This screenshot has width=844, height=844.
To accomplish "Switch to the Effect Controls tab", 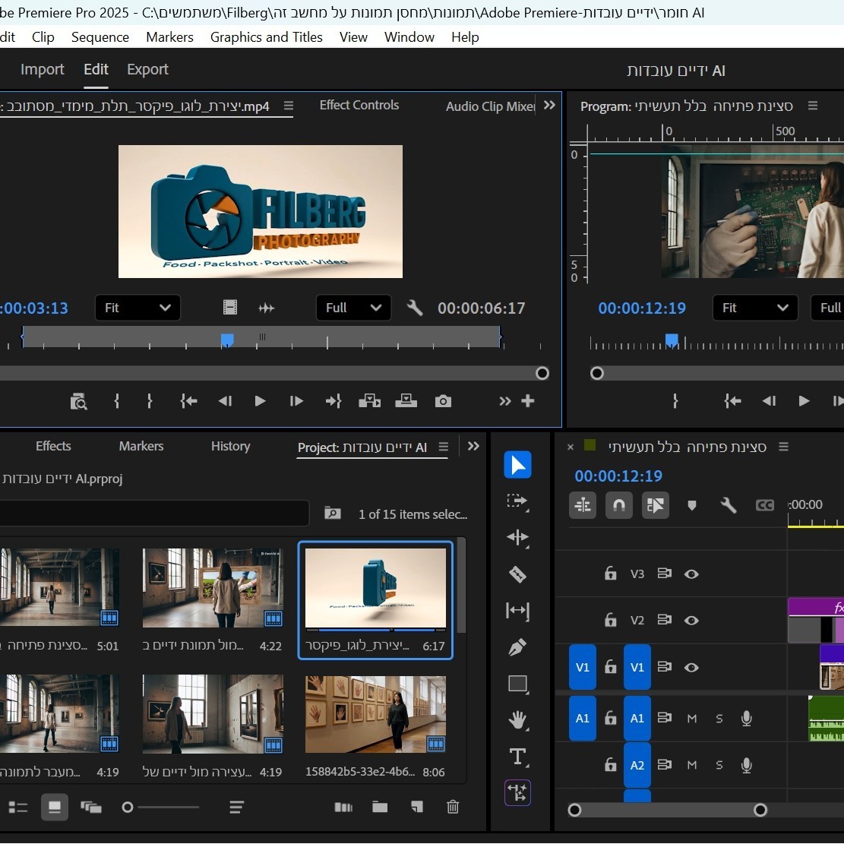I will [x=359, y=105].
